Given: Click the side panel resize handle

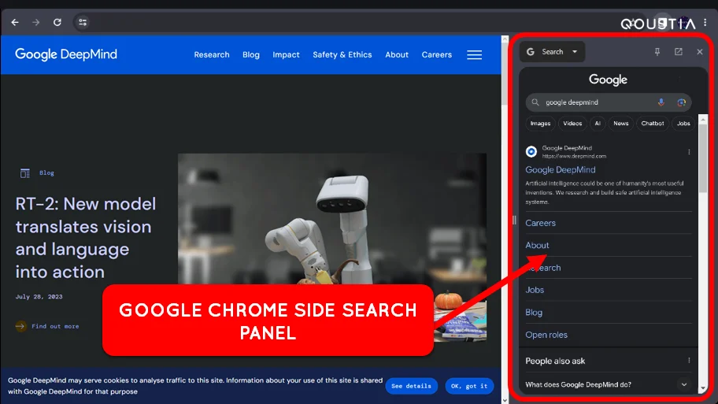Looking at the screenshot, I should 514,221.
